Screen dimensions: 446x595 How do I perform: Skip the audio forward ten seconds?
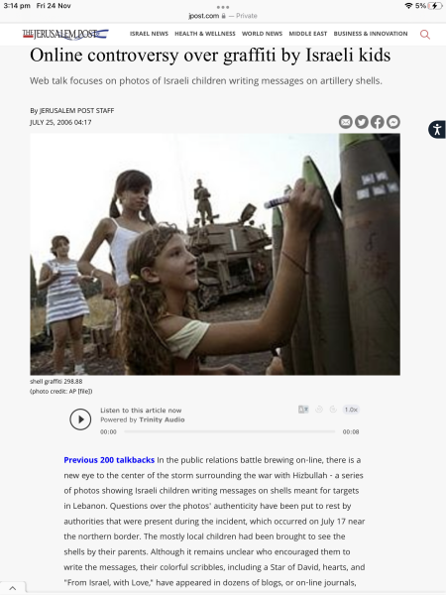click(333, 410)
